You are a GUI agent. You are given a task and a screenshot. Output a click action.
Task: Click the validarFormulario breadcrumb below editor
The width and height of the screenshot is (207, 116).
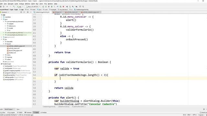point(64,107)
